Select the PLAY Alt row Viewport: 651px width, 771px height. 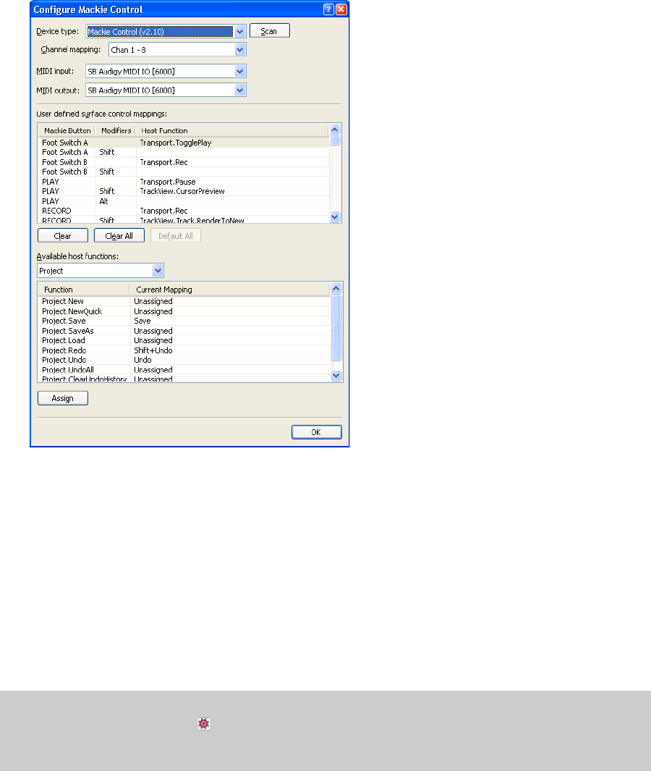pos(184,201)
